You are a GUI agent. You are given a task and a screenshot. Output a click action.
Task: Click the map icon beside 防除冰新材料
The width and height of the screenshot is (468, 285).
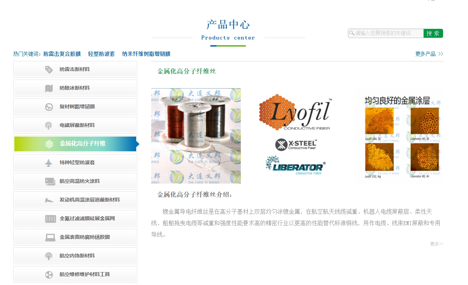(x=49, y=88)
